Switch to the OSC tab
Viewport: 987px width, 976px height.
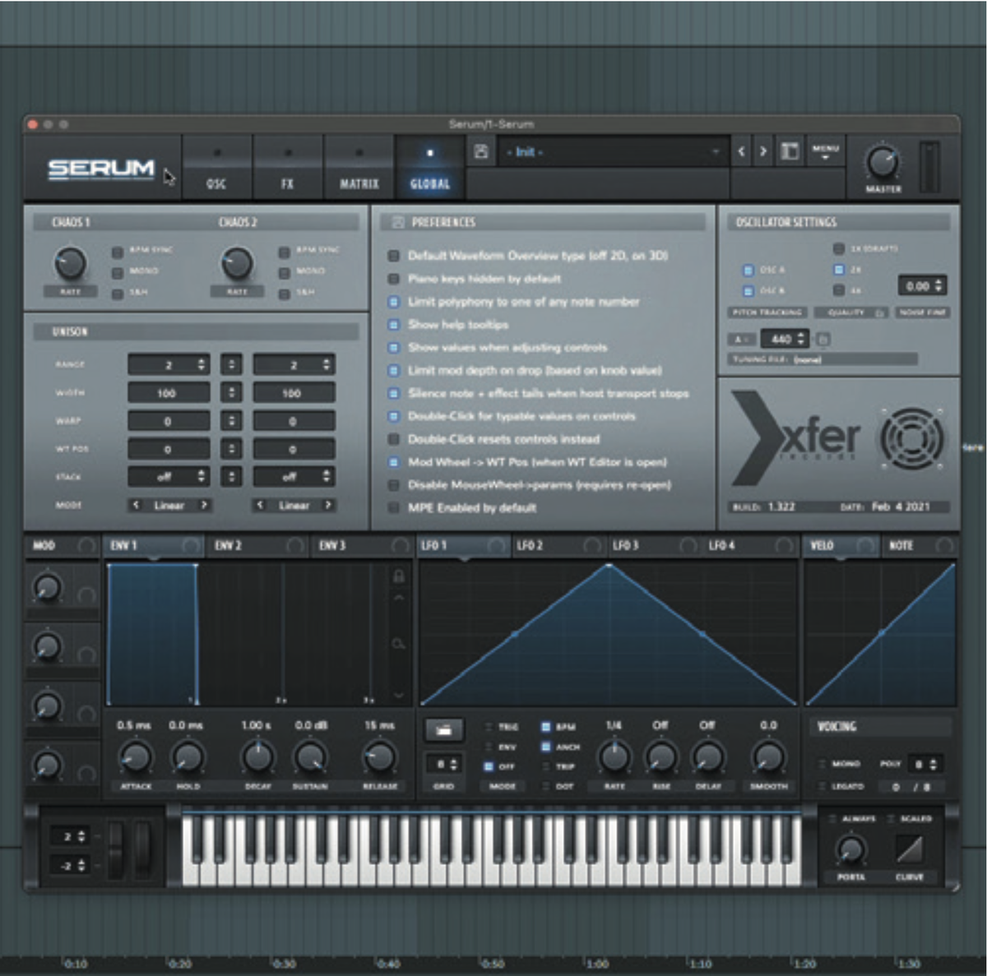coord(216,168)
